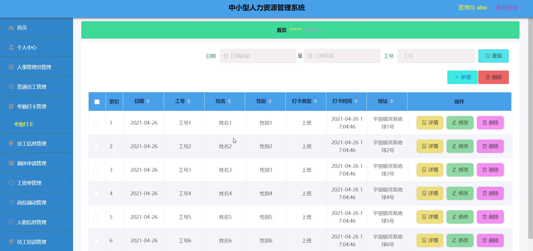This screenshot has width=533, height=251.
Task: Click plus icon on 新增 button
Action: coord(457,77)
